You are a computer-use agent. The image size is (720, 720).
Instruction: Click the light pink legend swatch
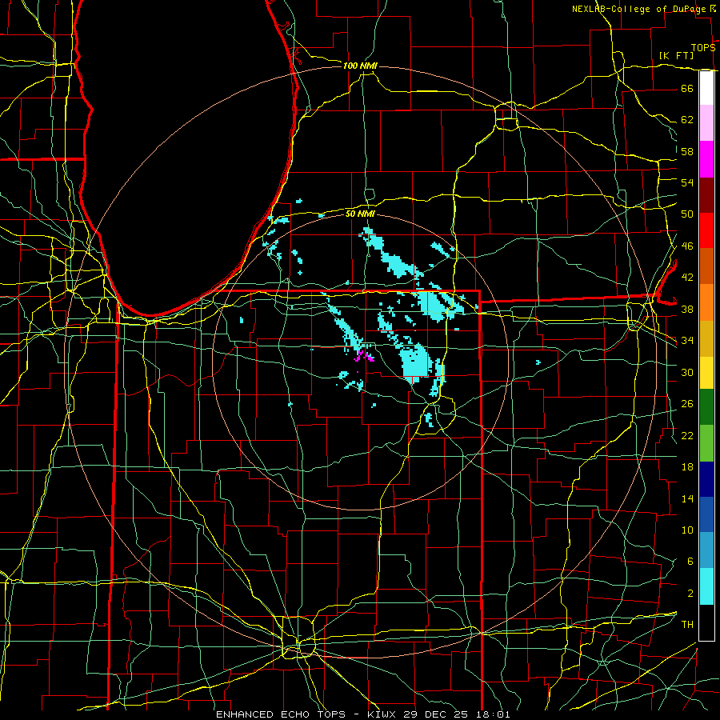(x=706, y=123)
